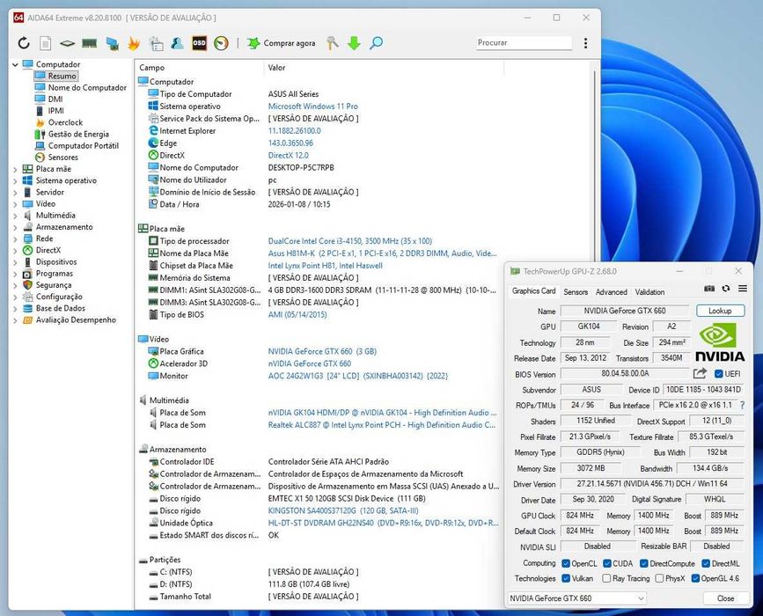Image resolution: width=763 pixels, height=616 pixels.
Task: Toggle the OpenCL checkbox
Action: (566, 563)
